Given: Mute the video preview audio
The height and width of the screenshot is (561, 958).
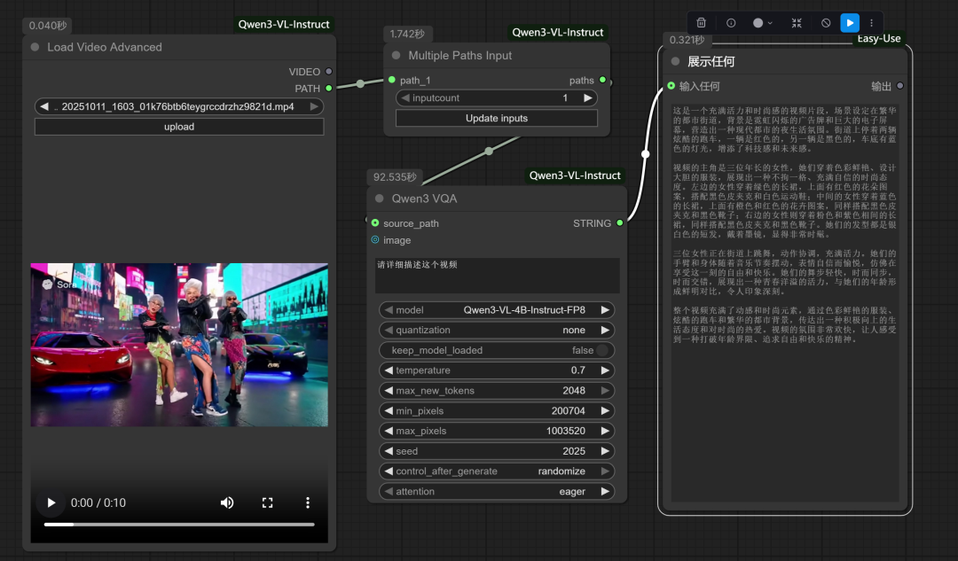Looking at the screenshot, I should point(227,503).
